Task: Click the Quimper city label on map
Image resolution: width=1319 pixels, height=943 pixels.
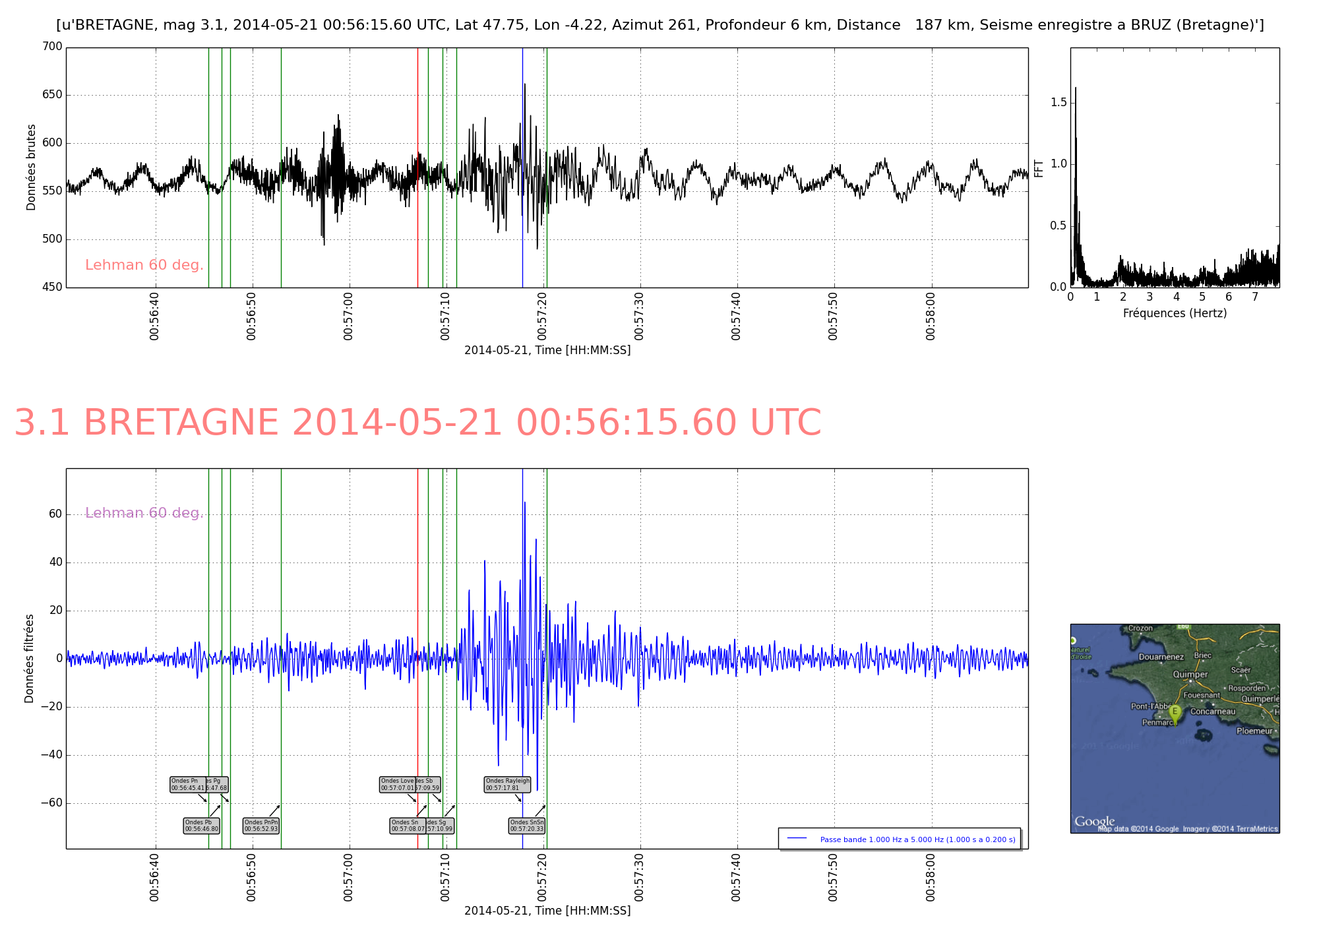Action: (x=1190, y=675)
